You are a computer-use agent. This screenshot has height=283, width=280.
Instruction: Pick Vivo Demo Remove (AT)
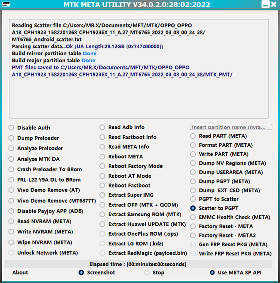tap(11, 190)
